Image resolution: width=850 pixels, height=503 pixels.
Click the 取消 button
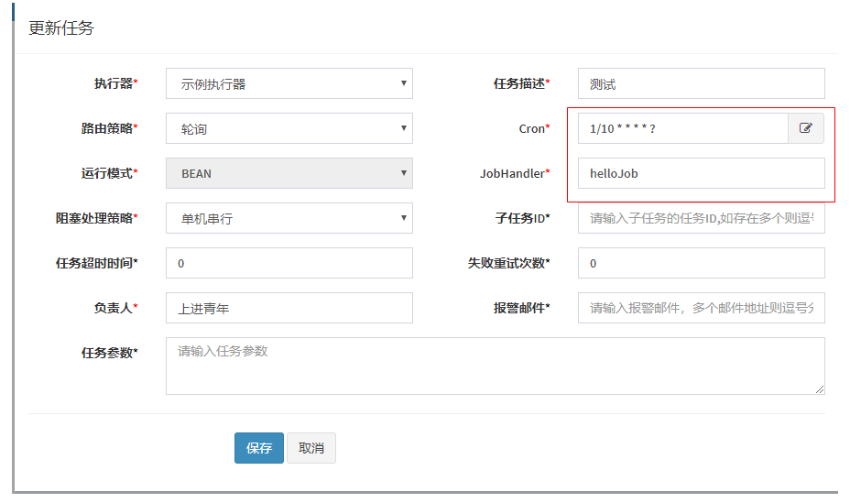coord(311,448)
